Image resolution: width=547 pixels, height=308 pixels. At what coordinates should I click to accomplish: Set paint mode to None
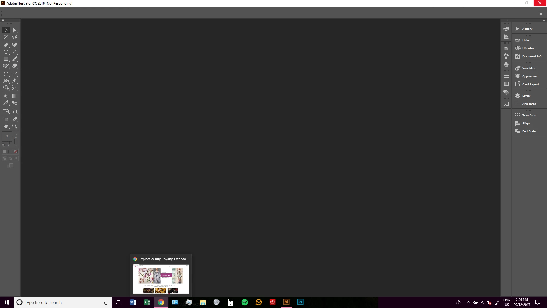(x=16, y=152)
